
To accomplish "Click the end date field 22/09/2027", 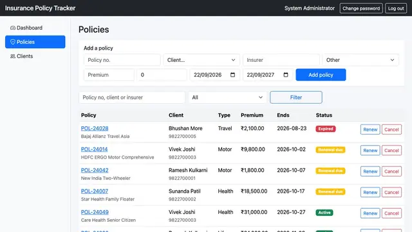I will (268, 75).
